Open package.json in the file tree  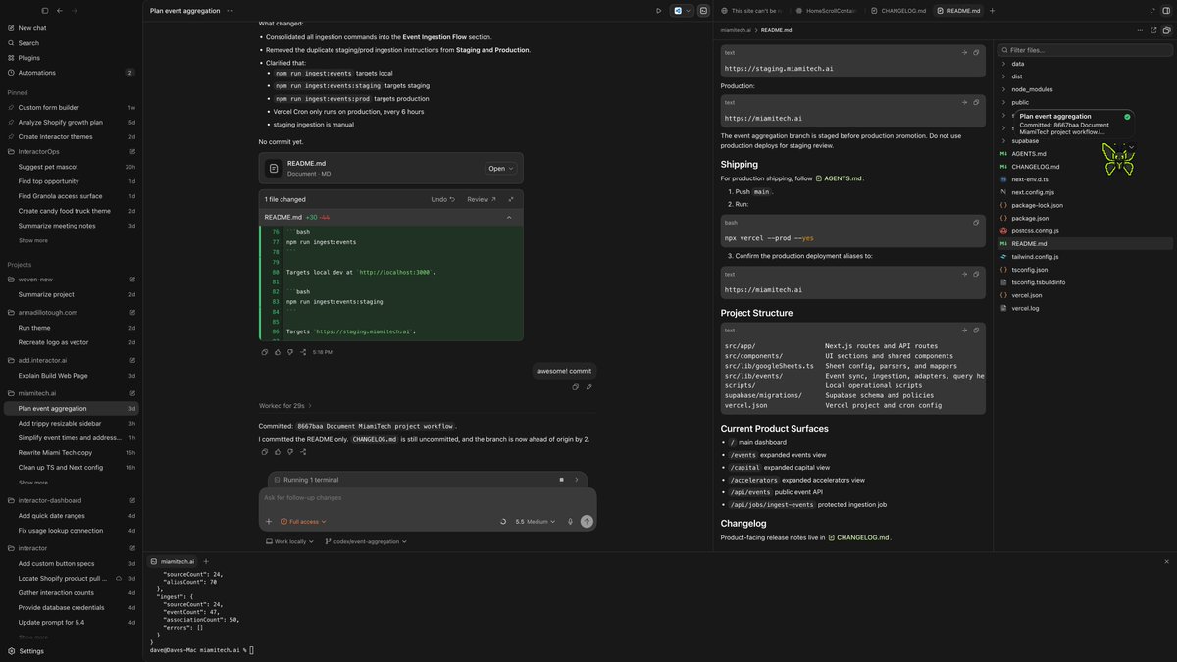[x=1030, y=218]
